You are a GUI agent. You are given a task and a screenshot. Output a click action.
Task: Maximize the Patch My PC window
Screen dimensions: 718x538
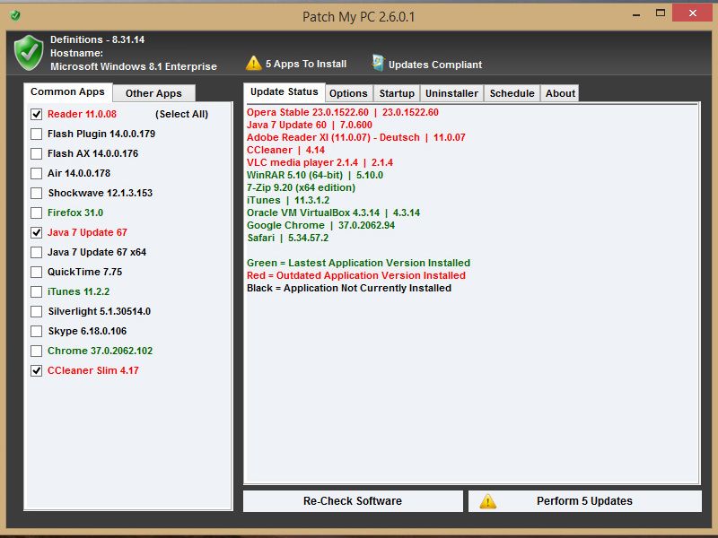coord(660,13)
